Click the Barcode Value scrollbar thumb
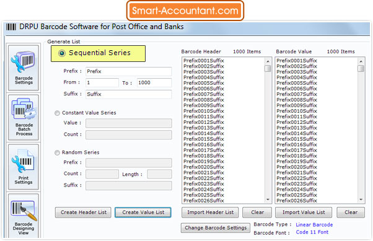The width and height of the screenshot is (373, 241). pyautogui.click(x=361, y=68)
